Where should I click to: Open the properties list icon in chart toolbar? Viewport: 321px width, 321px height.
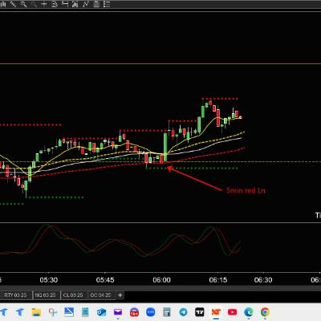(x=107, y=4)
